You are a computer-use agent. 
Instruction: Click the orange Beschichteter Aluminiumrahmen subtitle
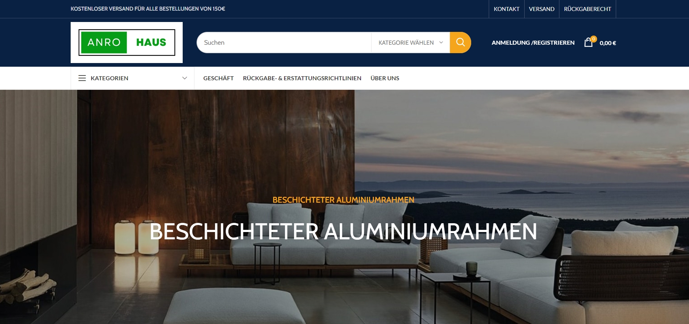coord(343,200)
